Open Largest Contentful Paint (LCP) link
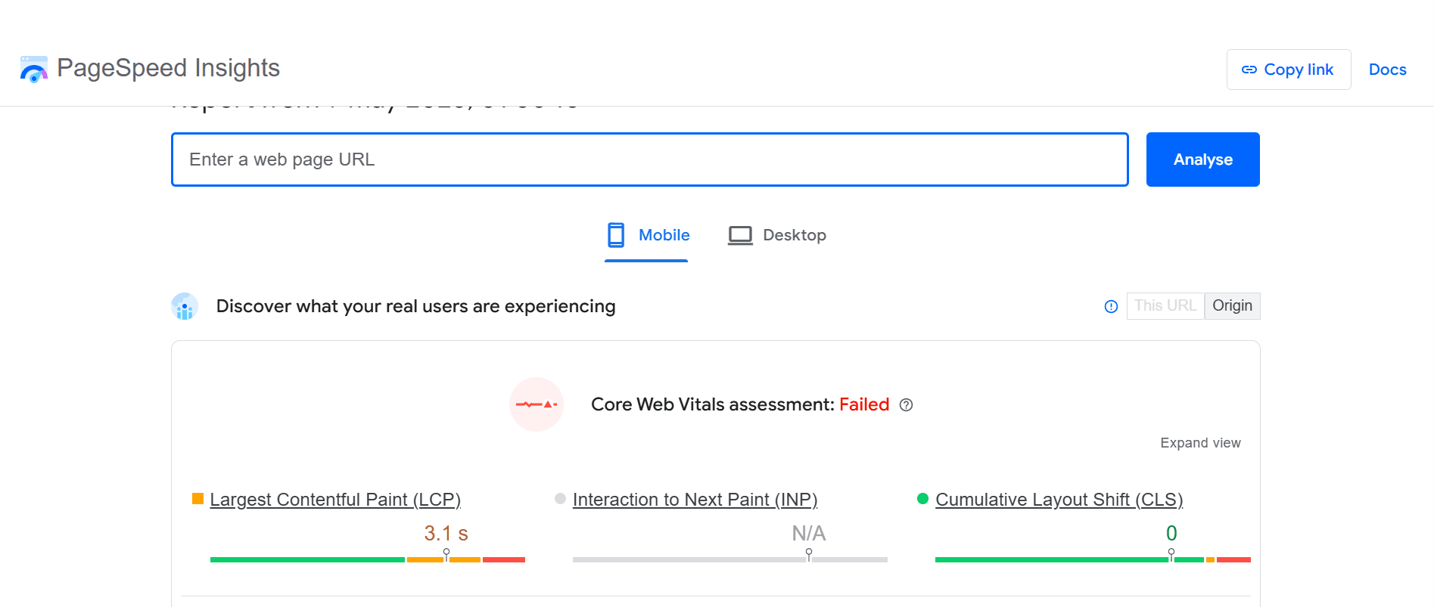Screen dimensions: 1434x607 click(335, 500)
